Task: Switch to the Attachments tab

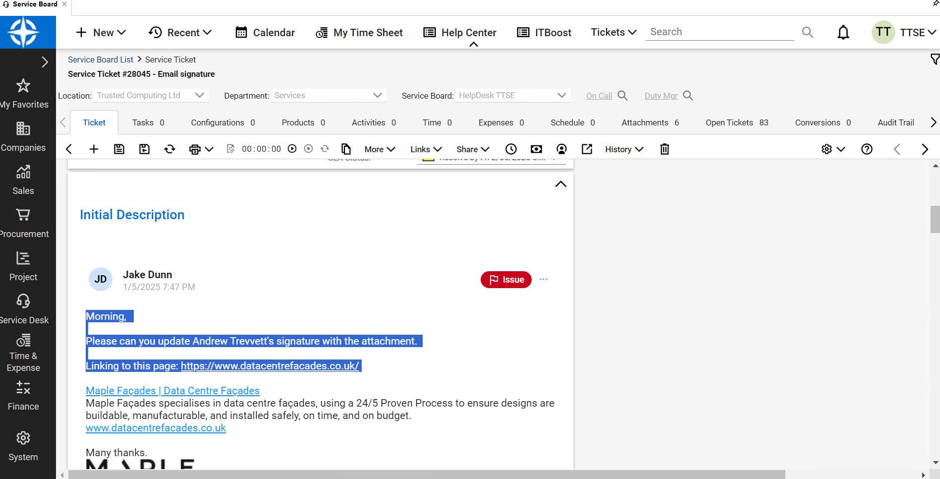Action: tap(650, 122)
